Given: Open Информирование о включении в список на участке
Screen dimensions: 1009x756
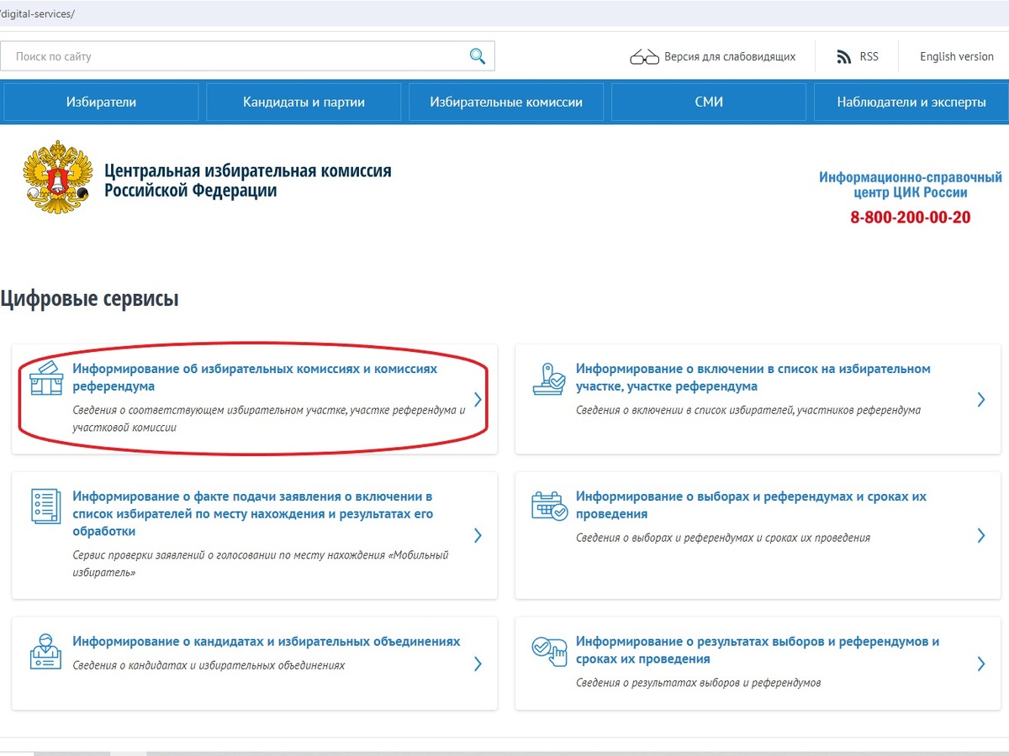Looking at the screenshot, I should pyautogui.click(x=753, y=377).
